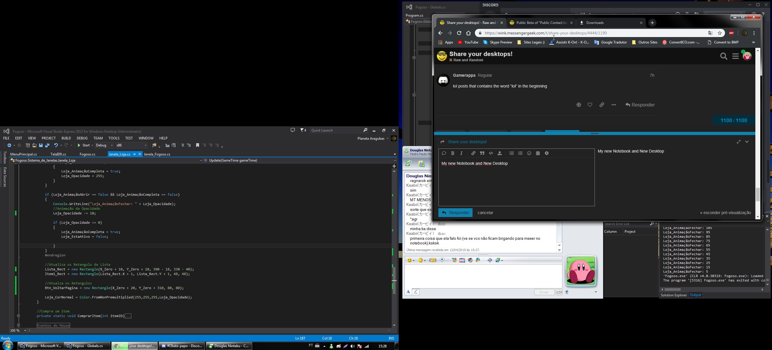
Task: Copy link to Gamerappa's post
Action: [602, 105]
